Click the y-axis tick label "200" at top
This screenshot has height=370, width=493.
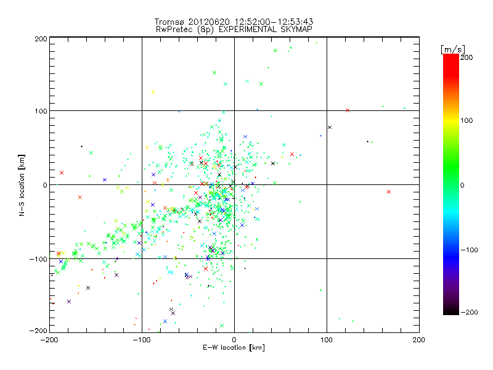coord(41,39)
